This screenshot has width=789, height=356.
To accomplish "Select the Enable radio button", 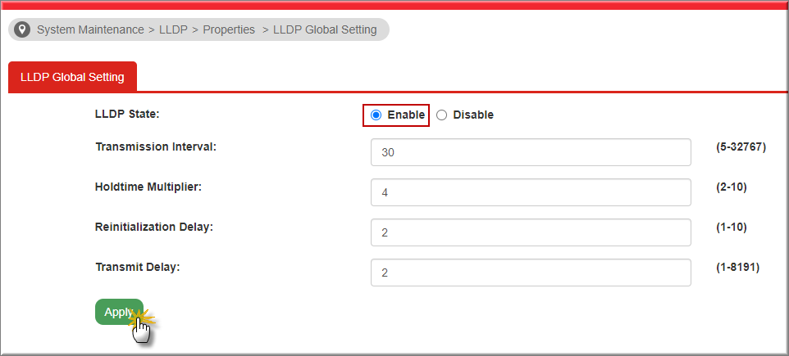I will 376,115.
